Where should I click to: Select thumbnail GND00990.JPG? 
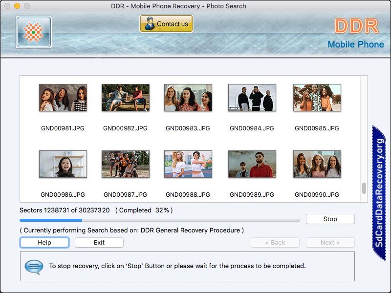(317, 164)
